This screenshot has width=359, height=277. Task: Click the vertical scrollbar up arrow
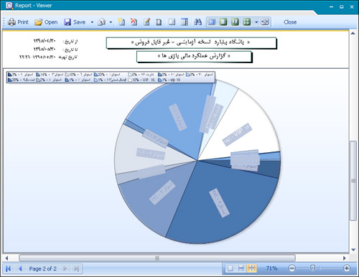tap(353, 33)
